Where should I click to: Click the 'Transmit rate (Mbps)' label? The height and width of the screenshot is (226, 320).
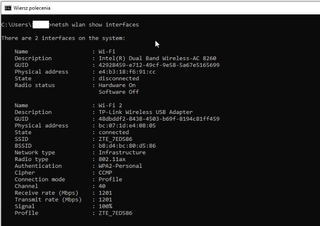(x=48, y=200)
